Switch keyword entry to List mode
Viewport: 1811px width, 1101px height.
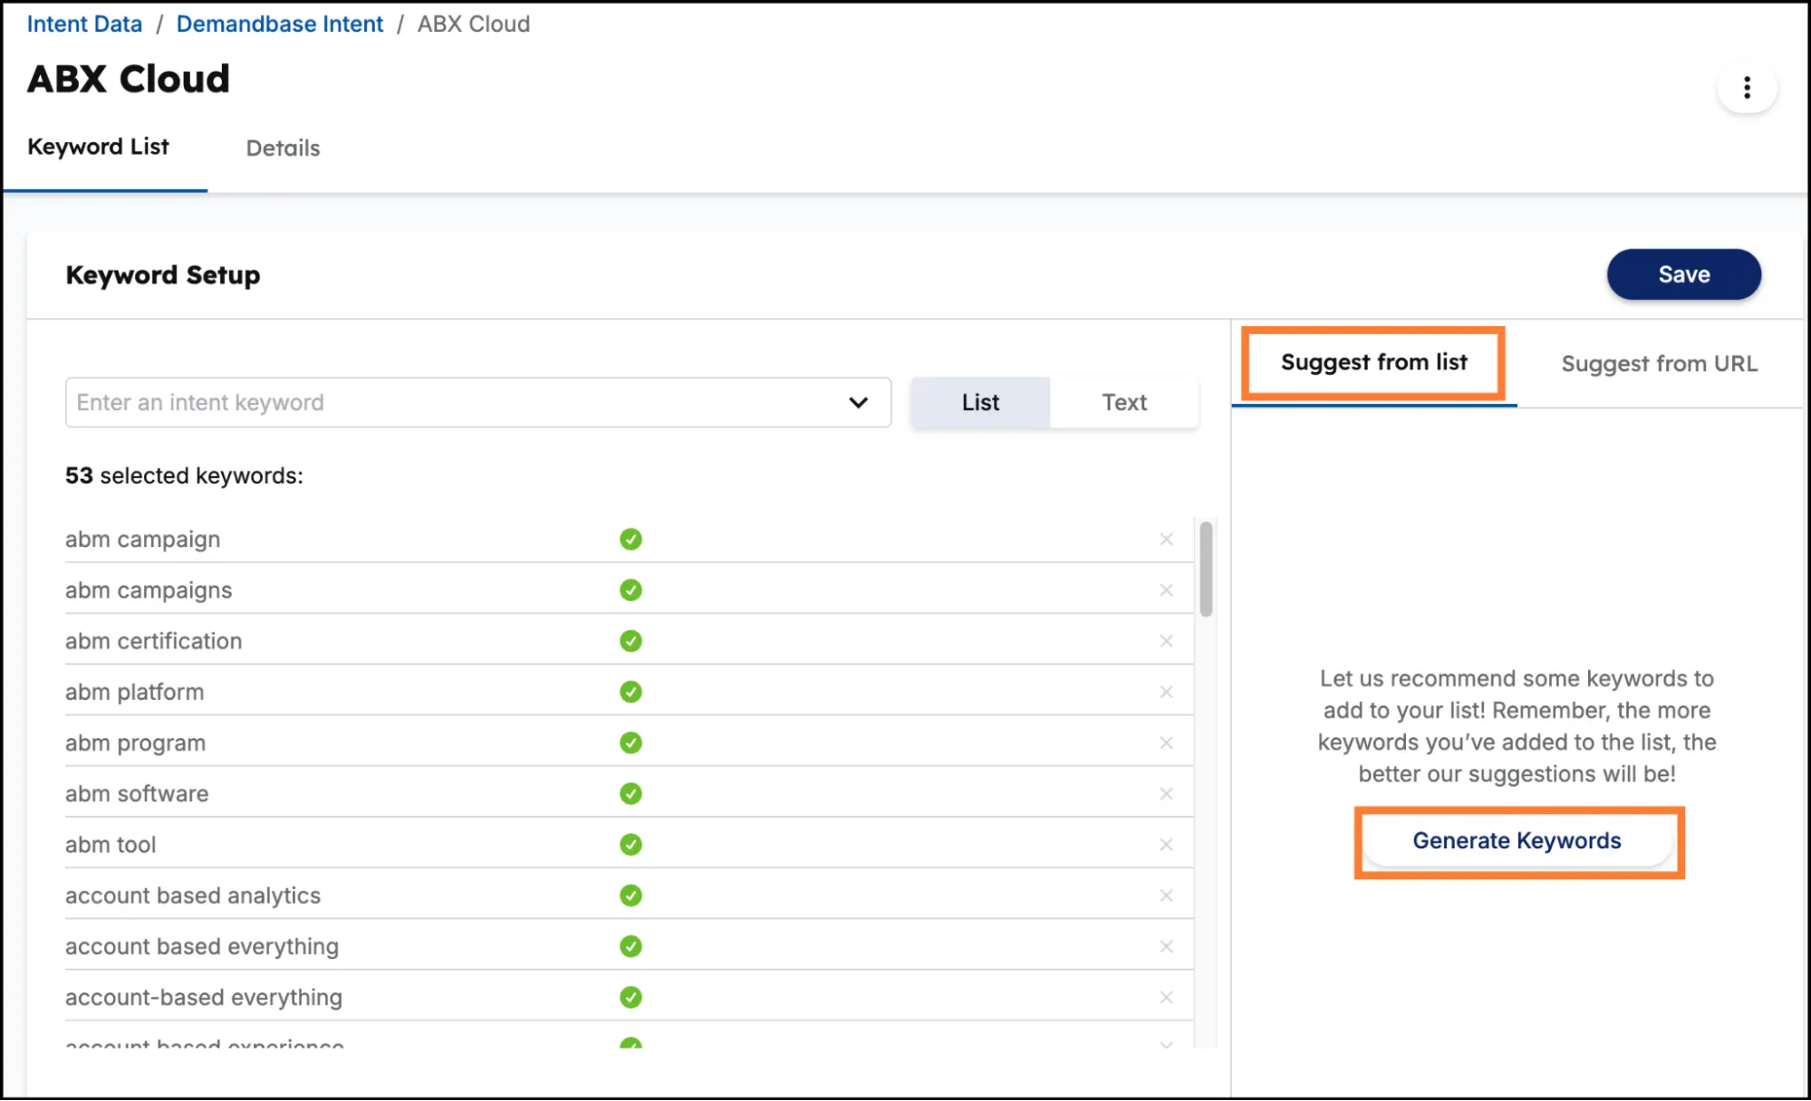[980, 403]
